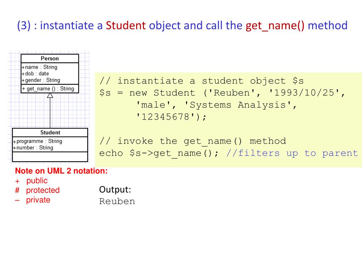Select the Student class header in UML diagram

pyautogui.click(x=50, y=133)
